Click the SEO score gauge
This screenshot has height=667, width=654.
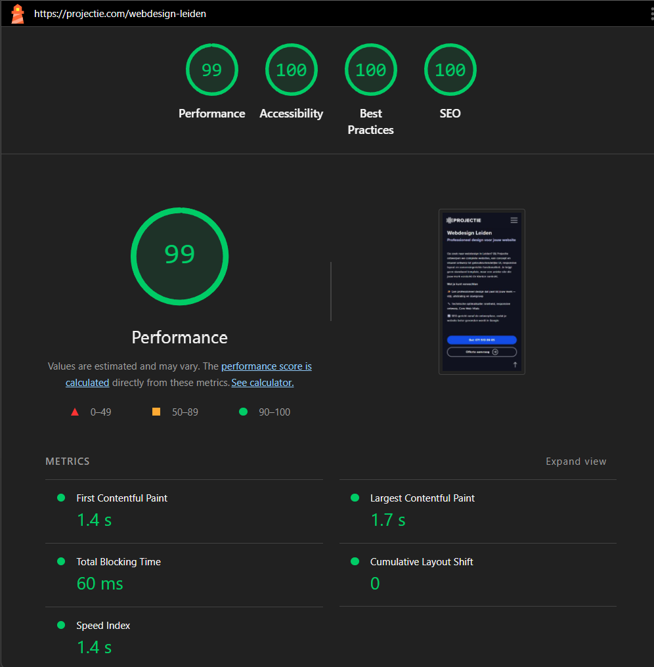(x=450, y=70)
